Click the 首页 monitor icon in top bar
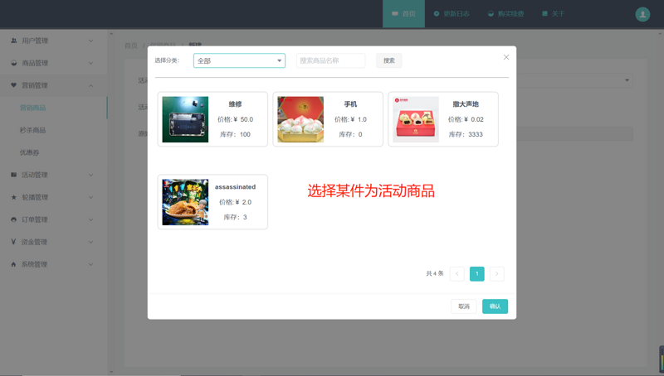Viewport: 664px width, 376px height. [395, 14]
